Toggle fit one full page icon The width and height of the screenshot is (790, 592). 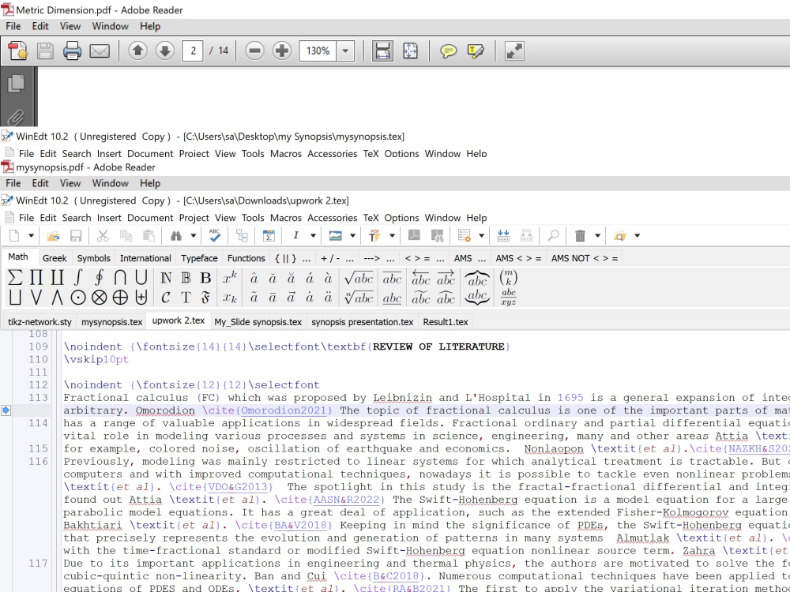410,51
